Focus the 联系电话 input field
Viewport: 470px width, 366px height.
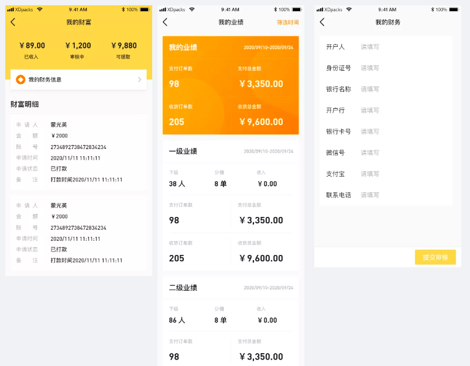404,195
